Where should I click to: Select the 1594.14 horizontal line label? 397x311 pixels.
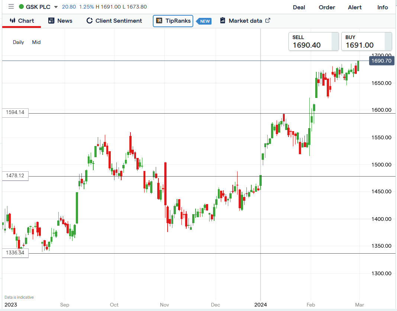click(15, 112)
